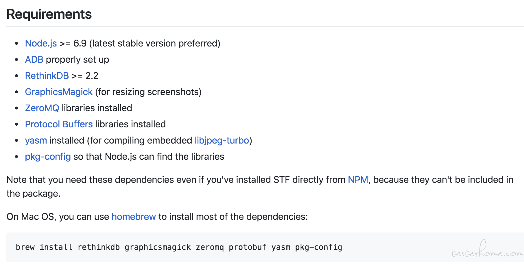The width and height of the screenshot is (524, 264).
Task: Open the ADB link
Action: coord(34,60)
